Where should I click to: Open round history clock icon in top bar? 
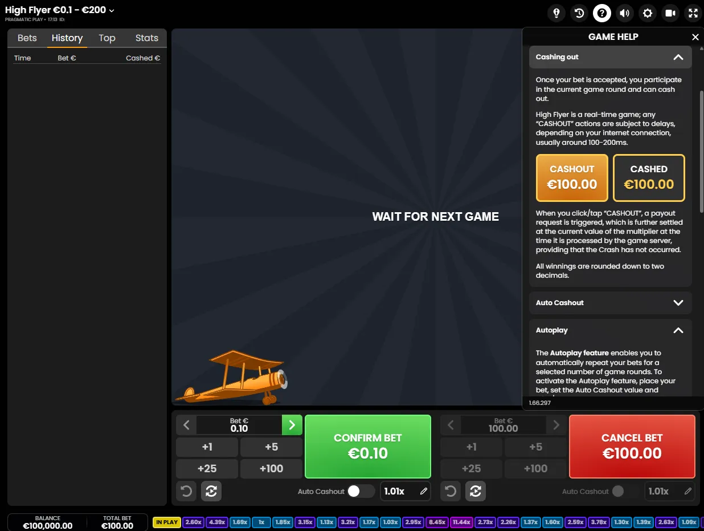coord(579,13)
